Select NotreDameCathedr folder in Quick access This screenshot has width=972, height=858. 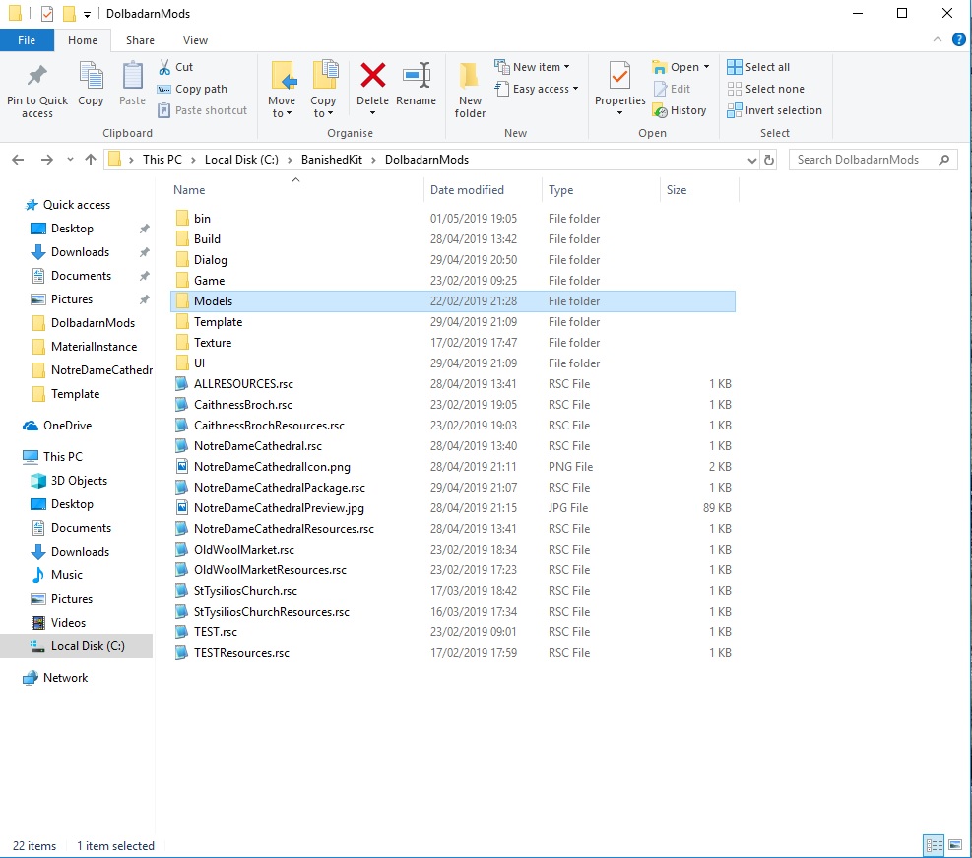[x=101, y=370]
